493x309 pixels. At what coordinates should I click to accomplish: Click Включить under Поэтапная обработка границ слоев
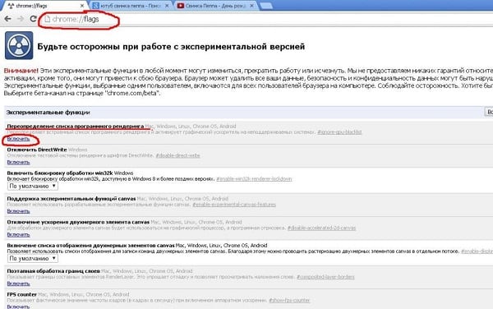click(18, 284)
